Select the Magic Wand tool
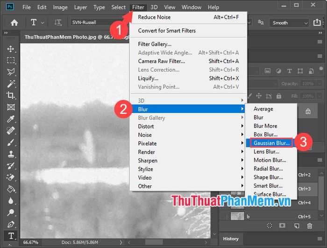This screenshot has width=327, height=248. (x=11, y=84)
